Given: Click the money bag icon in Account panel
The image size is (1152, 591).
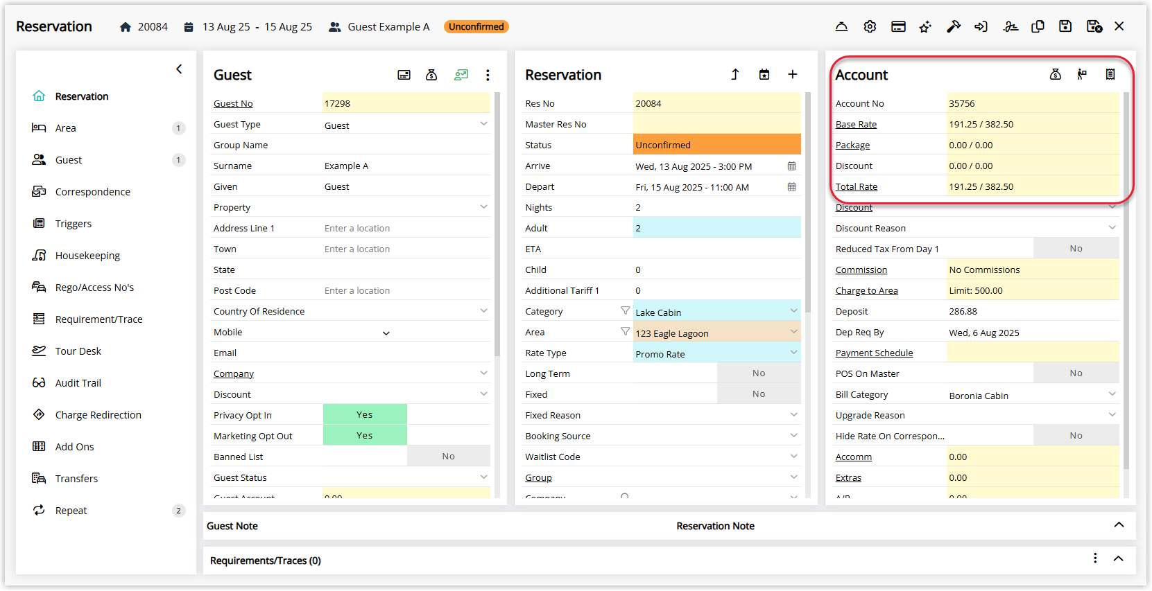Looking at the screenshot, I should tap(1055, 74).
